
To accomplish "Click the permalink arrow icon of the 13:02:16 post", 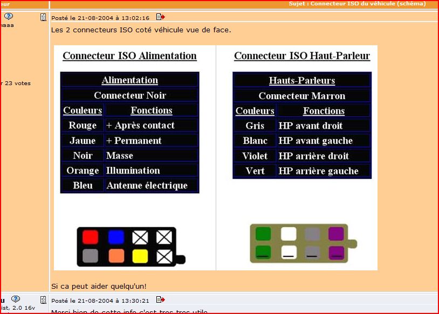I will pos(160,18).
